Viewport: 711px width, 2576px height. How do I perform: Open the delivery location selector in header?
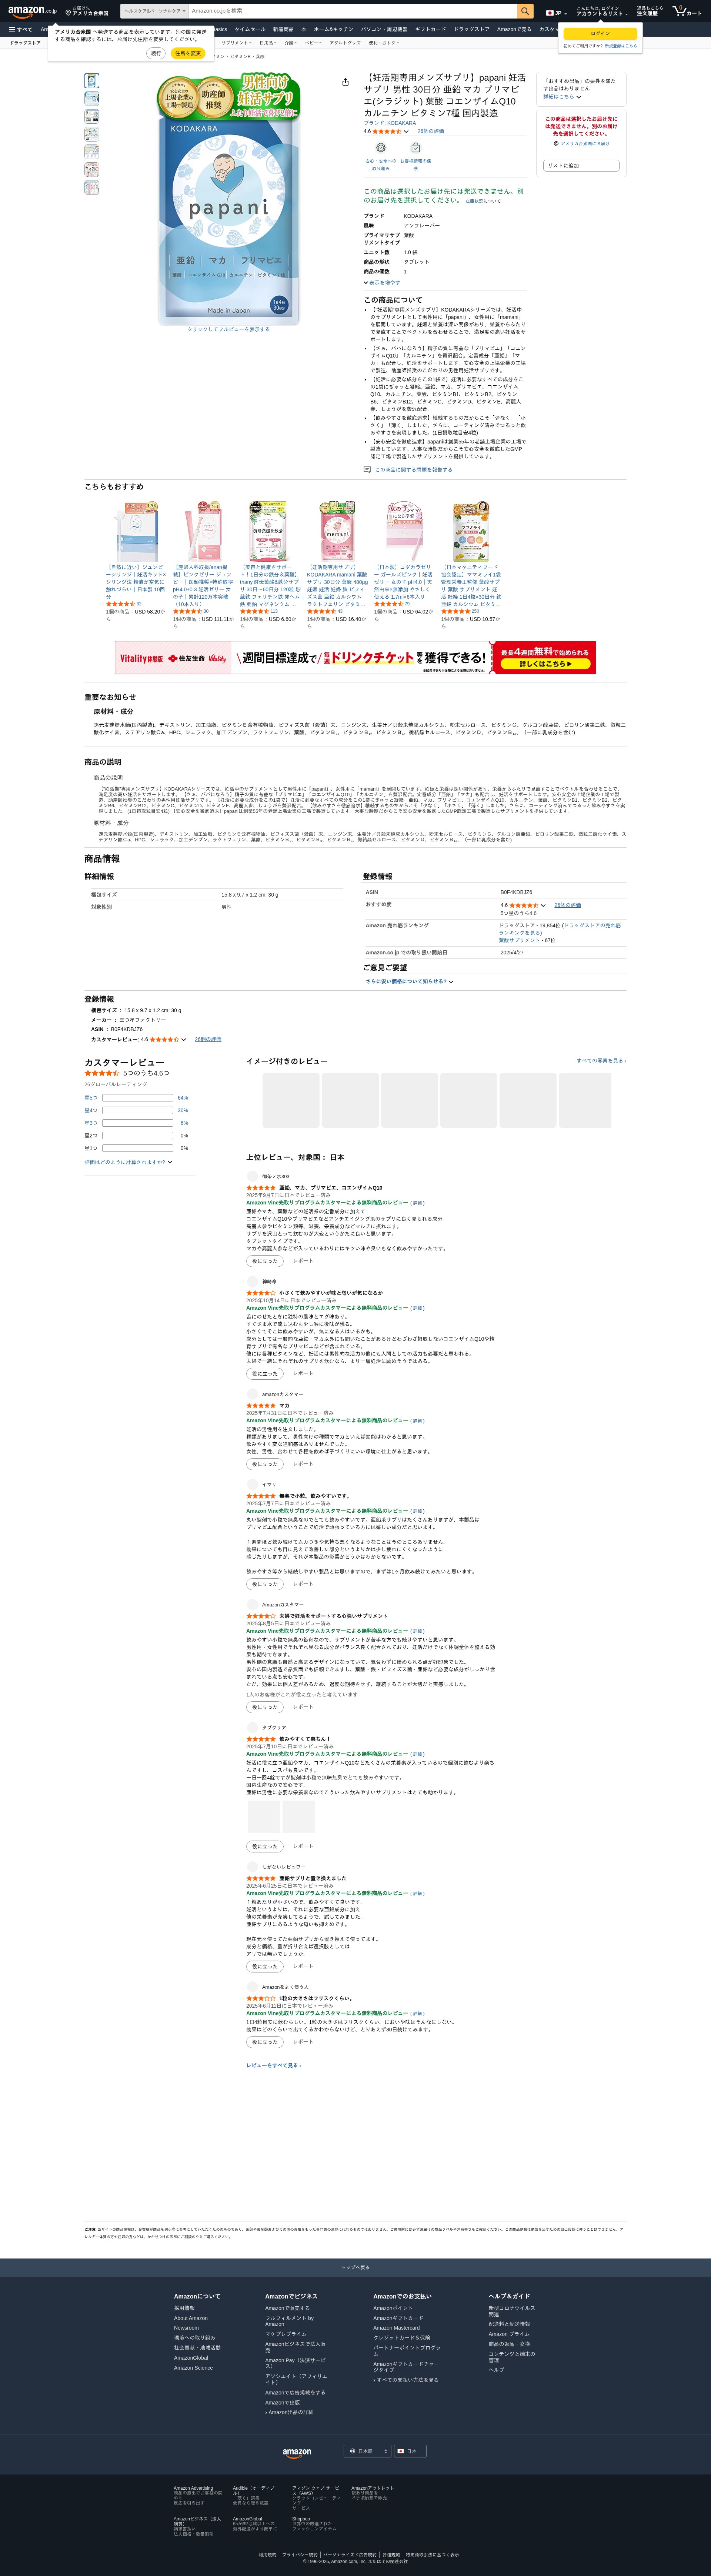87,11
